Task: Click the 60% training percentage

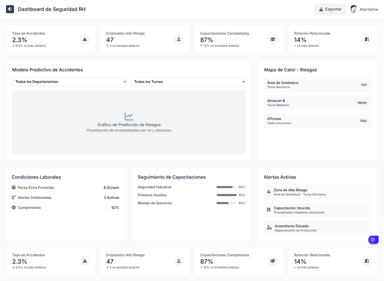Action: (242, 203)
